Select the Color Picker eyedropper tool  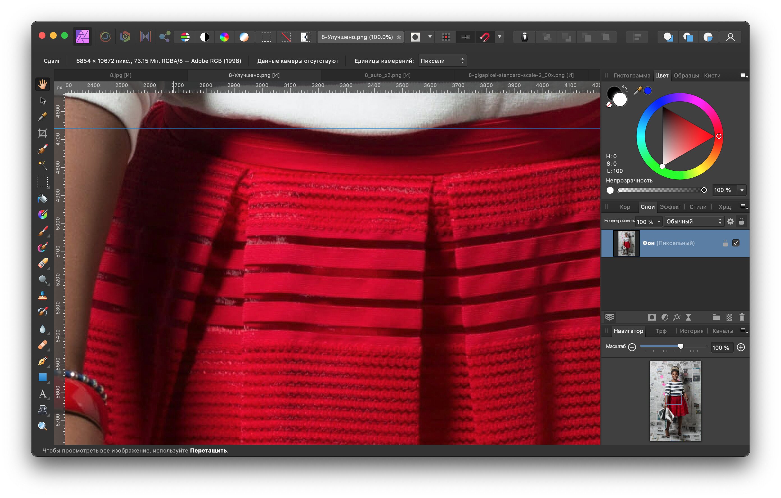point(42,116)
